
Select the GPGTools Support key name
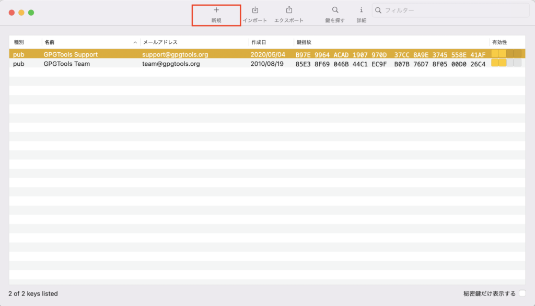coord(71,55)
